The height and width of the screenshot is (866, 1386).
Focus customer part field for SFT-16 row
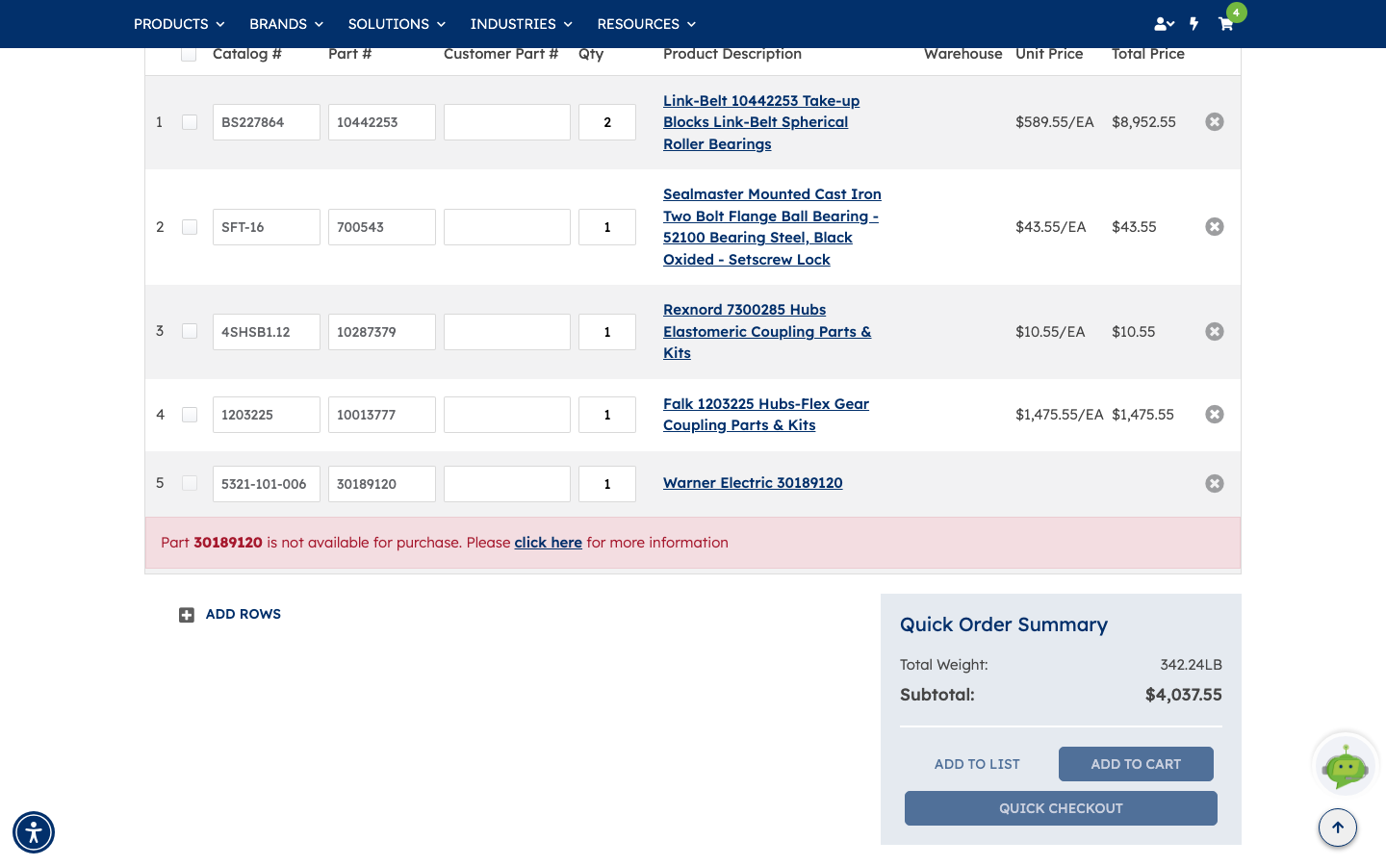pyautogui.click(x=507, y=227)
